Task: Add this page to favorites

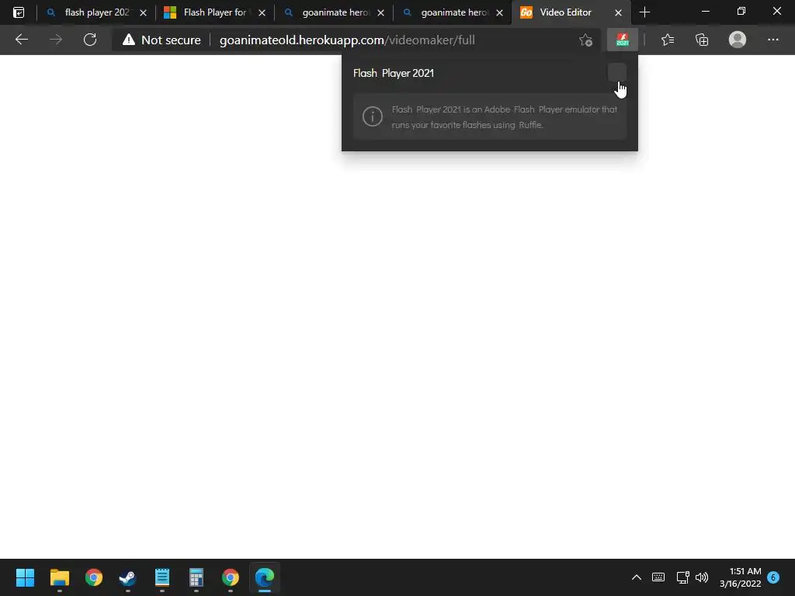Action: pos(585,40)
